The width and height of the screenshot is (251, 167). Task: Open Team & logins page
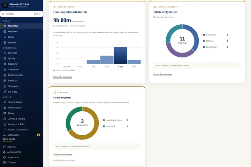(x=22, y=102)
